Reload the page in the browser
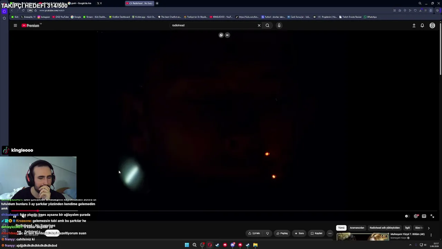Image resolution: width=442 pixels, height=249 pixels. pyautogui.click(x=23, y=10)
